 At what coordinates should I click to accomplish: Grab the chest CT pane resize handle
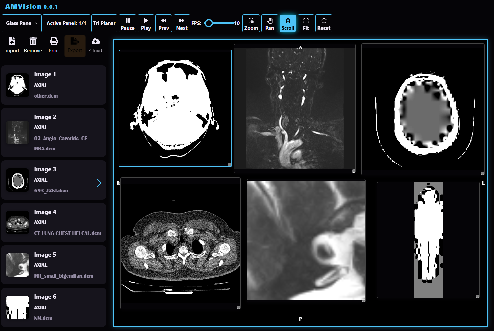[x=239, y=307]
